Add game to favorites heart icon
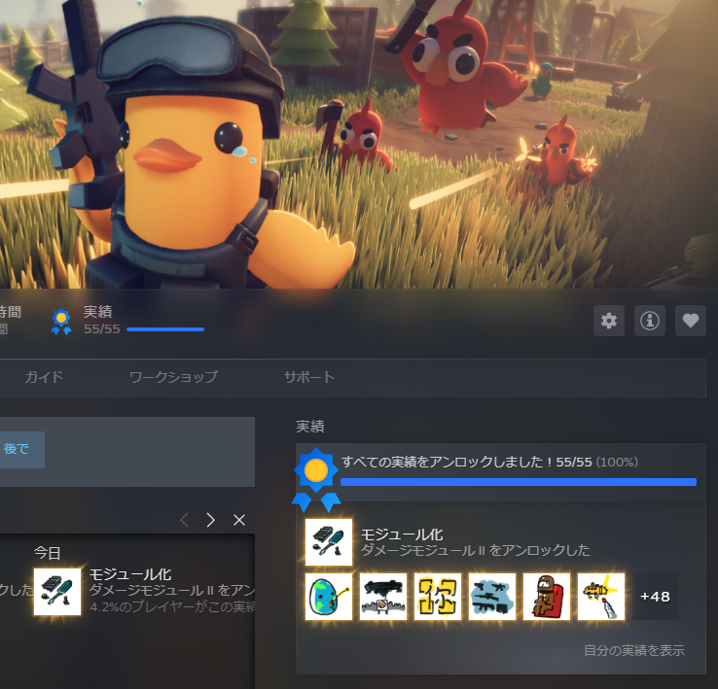Image resolution: width=718 pixels, height=689 pixels. point(691,321)
